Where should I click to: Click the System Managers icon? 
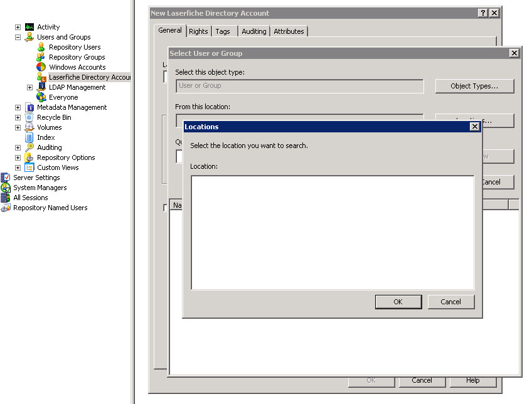pos(6,188)
